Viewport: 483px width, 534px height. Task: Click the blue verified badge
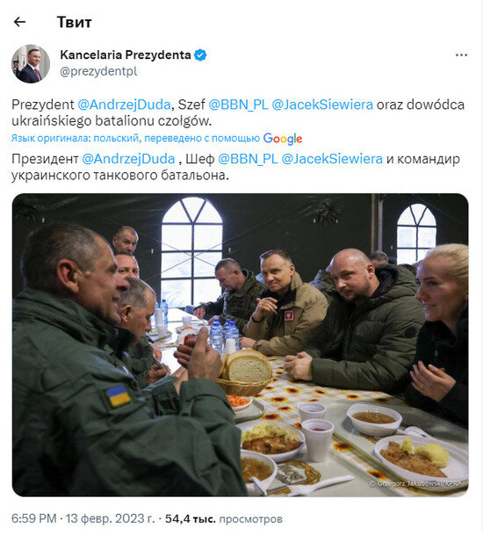coord(200,54)
